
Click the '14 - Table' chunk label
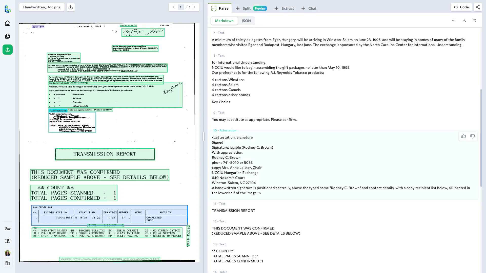220,272
